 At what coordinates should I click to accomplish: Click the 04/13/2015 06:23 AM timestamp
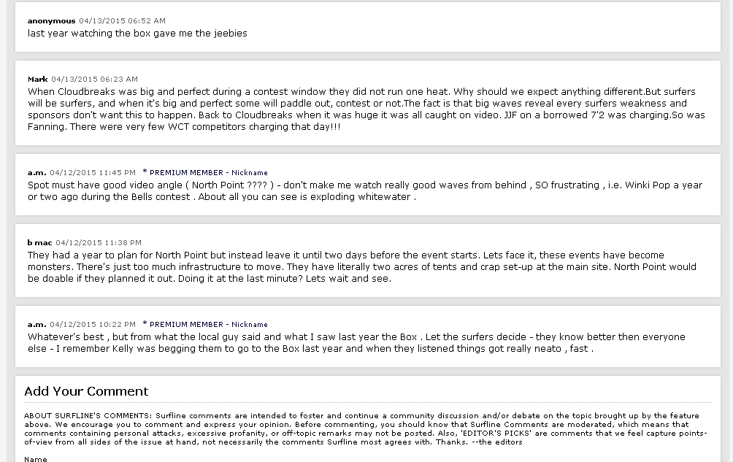point(94,80)
